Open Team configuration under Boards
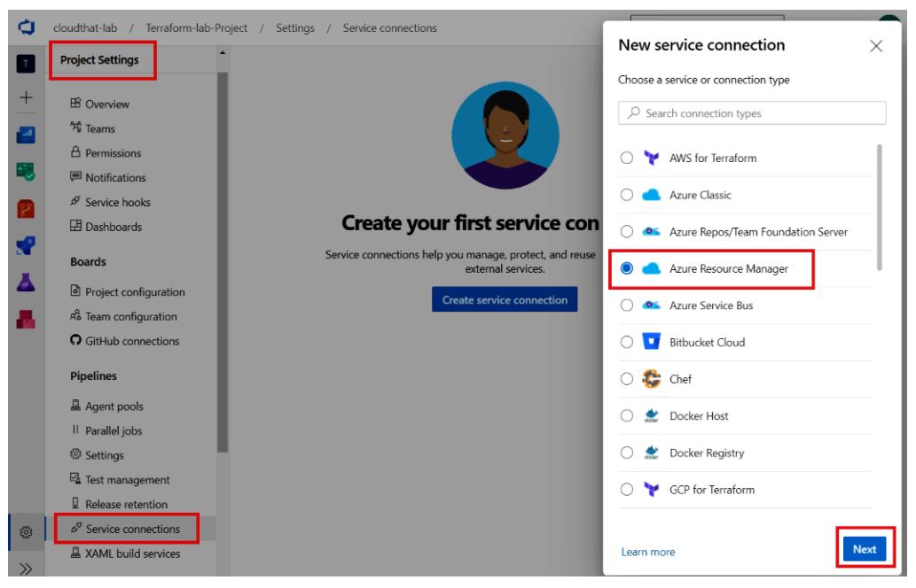 [x=131, y=316]
